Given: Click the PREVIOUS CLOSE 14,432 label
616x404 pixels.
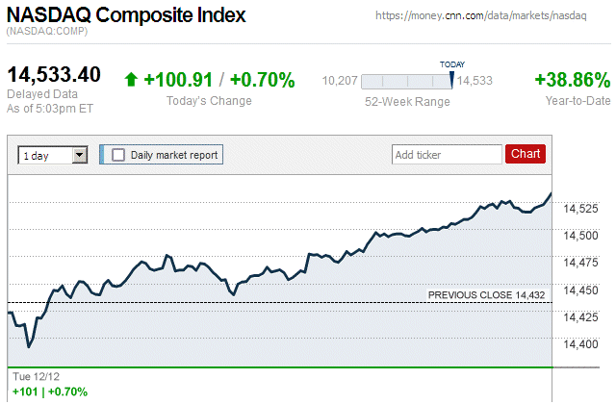Looking at the screenshot, I should (x=486, y=295).
